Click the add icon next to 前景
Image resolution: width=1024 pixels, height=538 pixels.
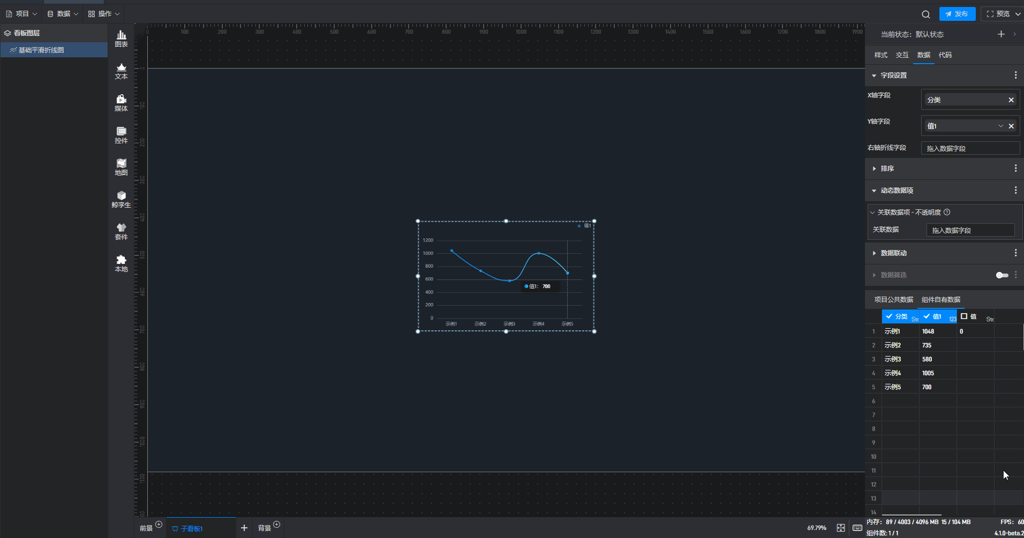tap(159, 525)
